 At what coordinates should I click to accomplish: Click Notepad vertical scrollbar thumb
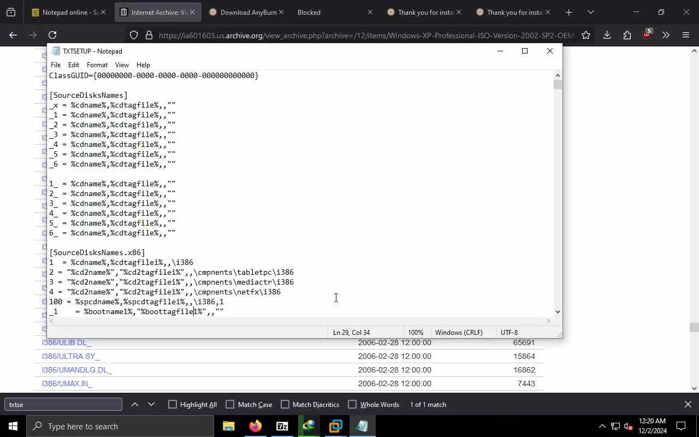558,85
